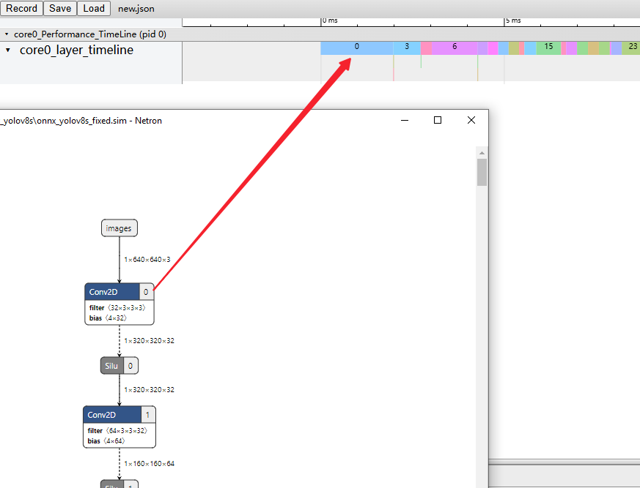Select timeline slice labeled 3

[407, 47]
